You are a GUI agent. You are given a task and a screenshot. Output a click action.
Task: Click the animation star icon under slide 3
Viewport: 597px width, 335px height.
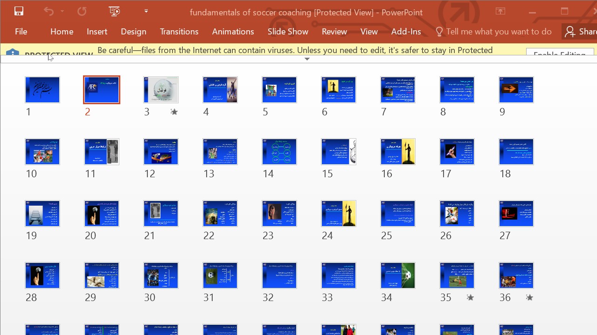[x=174, y=112]
